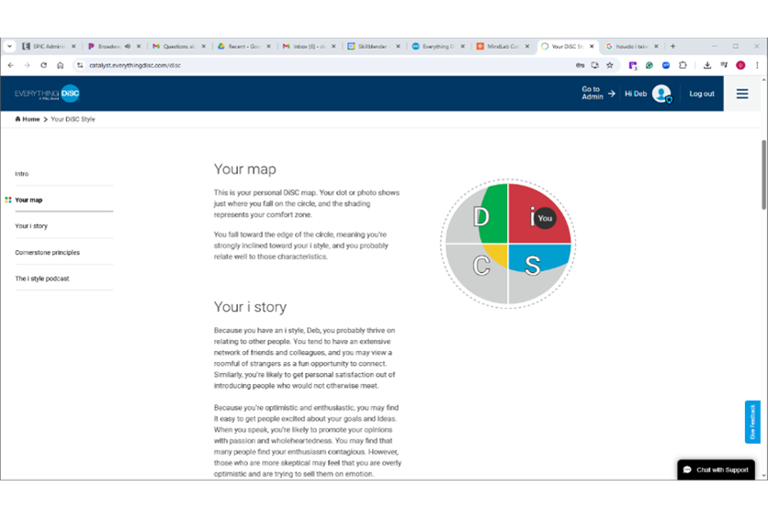The width and height of the screenshot is (768, 511).
Task: Click the page vertical scrollbar thumb
Action: coord(763,175)
